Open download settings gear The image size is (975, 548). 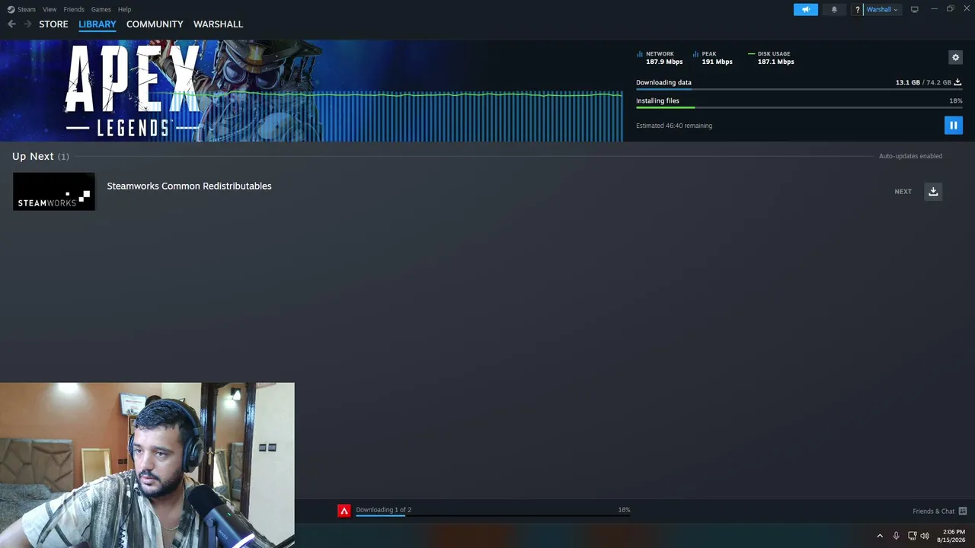coord(956,57)
